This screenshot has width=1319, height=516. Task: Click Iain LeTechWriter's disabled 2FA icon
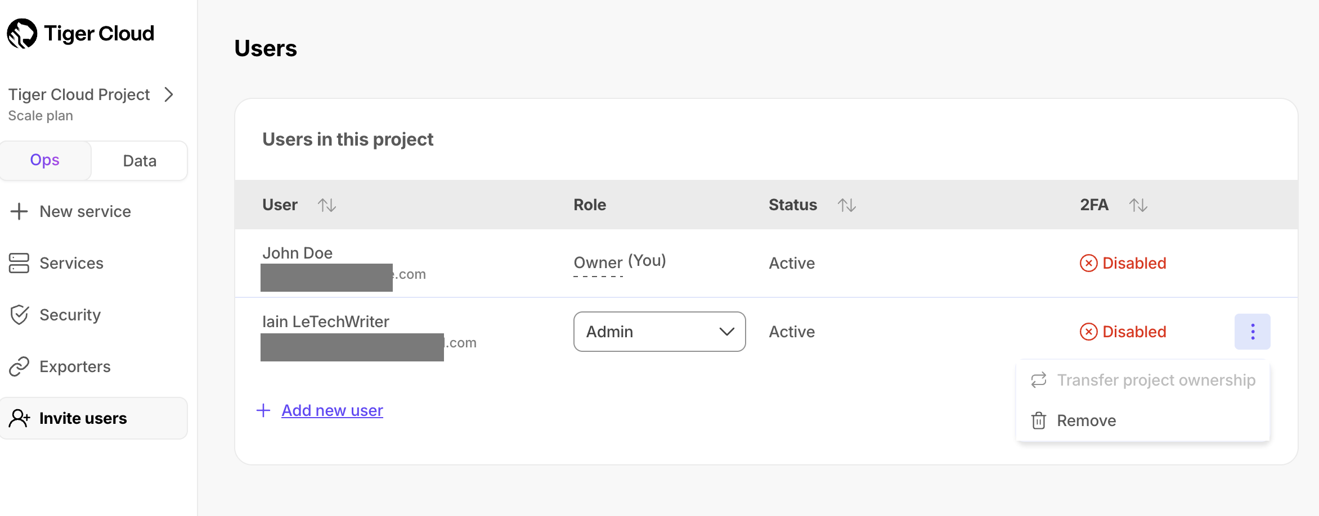coord(1088,332)
